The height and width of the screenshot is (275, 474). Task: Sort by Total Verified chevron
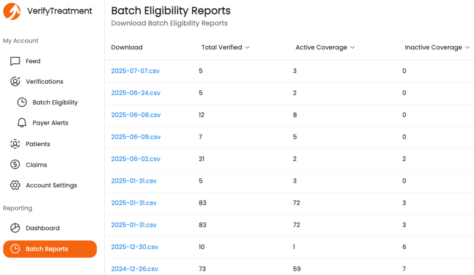click(x=247, y=48)
